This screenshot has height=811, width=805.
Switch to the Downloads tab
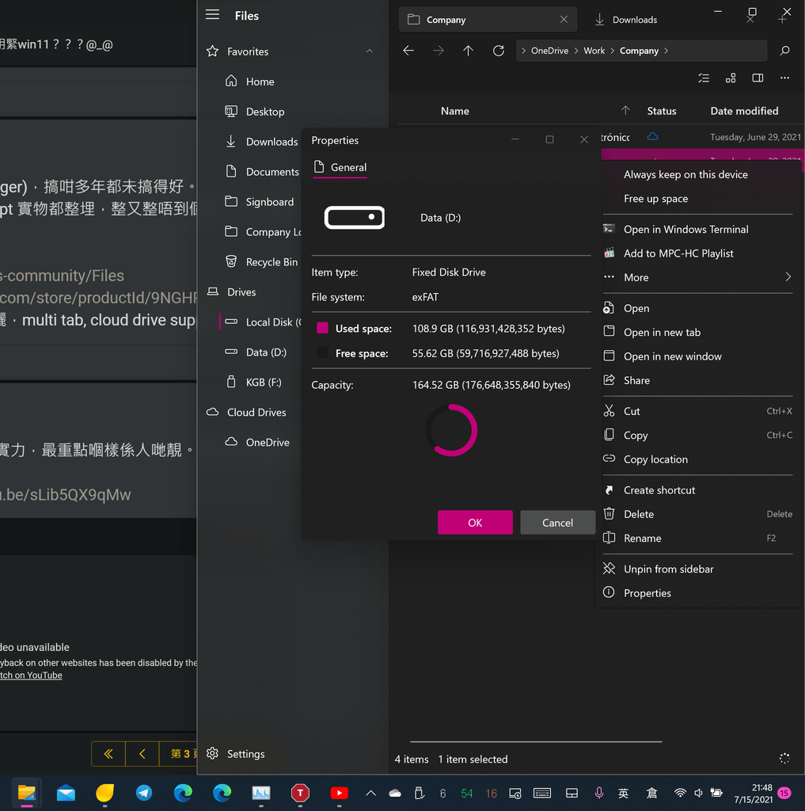tap(633, 19)
